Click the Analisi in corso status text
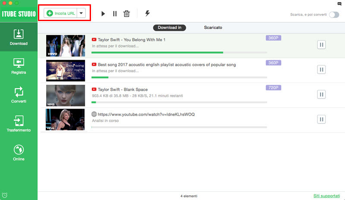The image size is (345, 200). 105,121
